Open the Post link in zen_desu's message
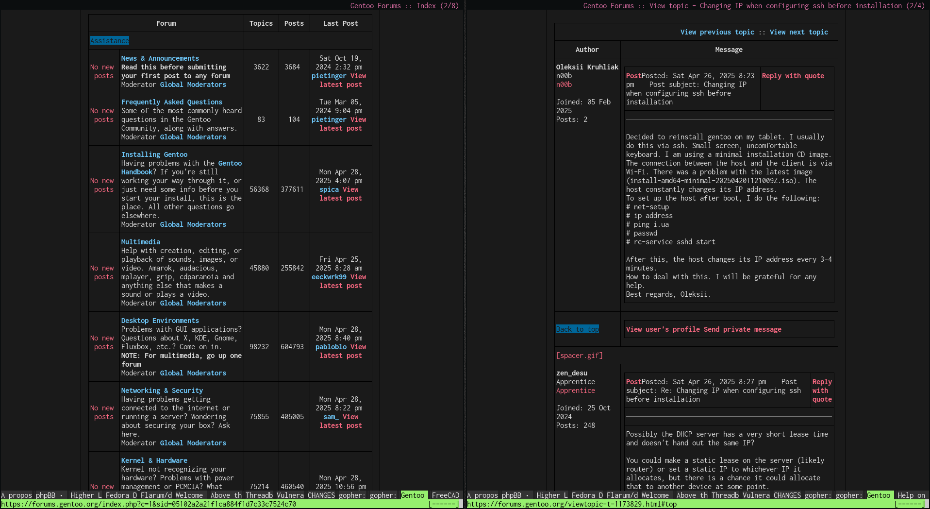The image size is (930, 509). click(x=633, y=382)
